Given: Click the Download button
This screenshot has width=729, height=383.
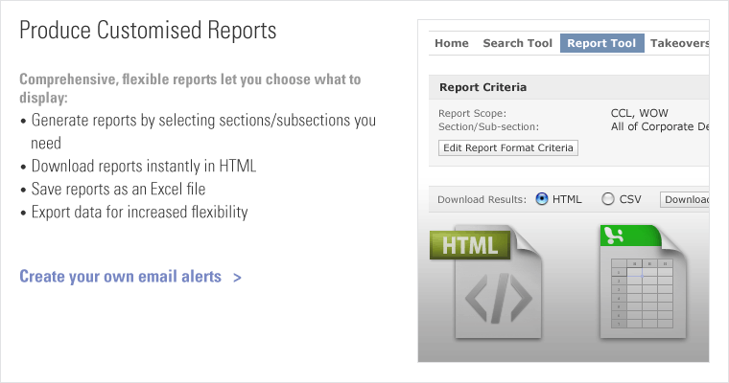Looking at the screenshot, I should click(x=685, y=199).
